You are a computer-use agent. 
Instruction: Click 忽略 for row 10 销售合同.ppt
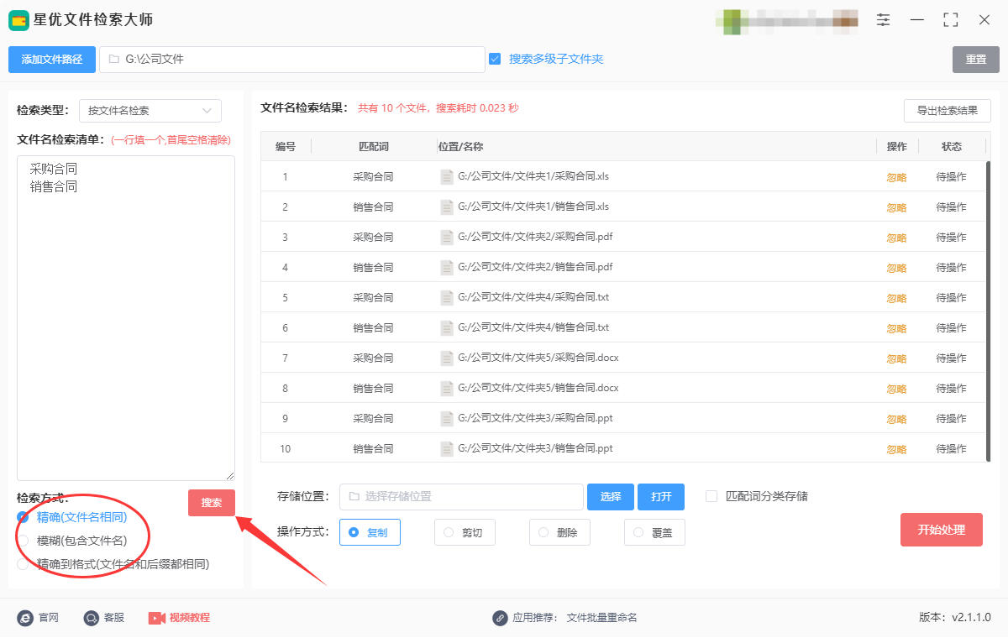coord(897,449)
